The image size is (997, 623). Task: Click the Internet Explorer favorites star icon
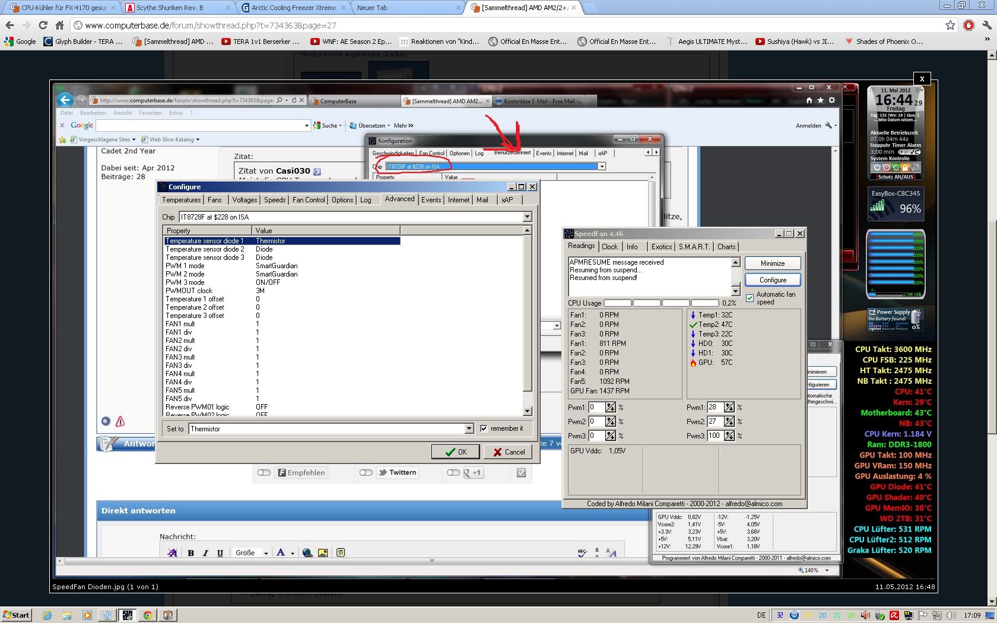[821, 100]
